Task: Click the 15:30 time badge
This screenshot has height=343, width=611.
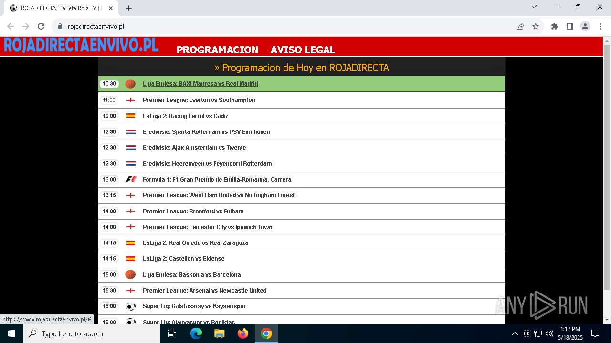Action: 109,291
